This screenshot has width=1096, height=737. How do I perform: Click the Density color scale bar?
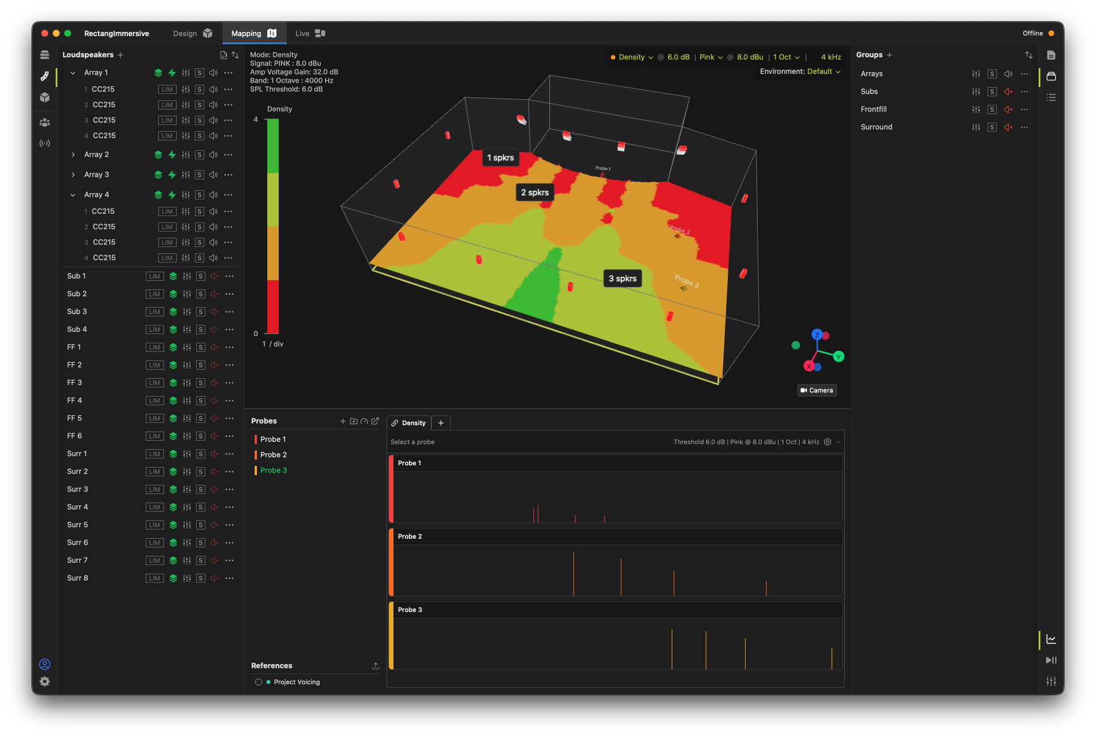273,226
